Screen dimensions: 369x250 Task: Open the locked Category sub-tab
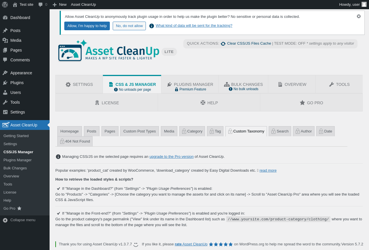point(192,131)
